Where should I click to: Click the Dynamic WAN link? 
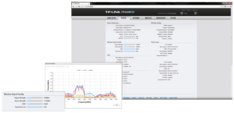pos(173,98)
